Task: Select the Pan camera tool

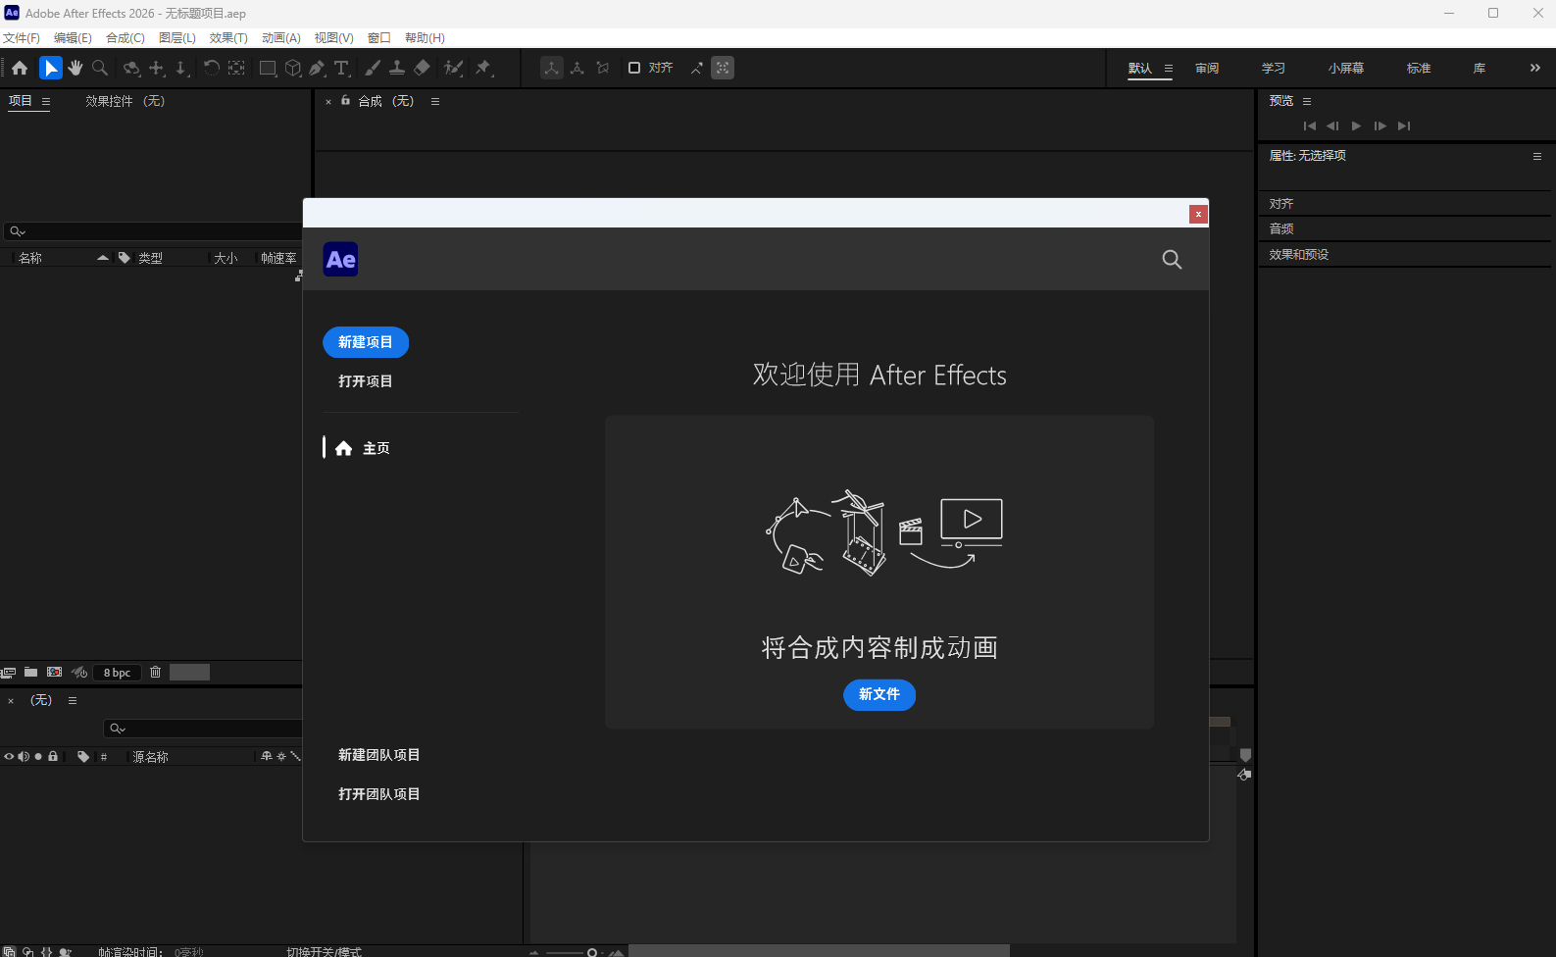Action: (157, 68)
